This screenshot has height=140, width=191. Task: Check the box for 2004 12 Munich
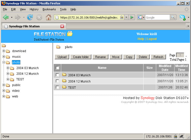(57, 81)
